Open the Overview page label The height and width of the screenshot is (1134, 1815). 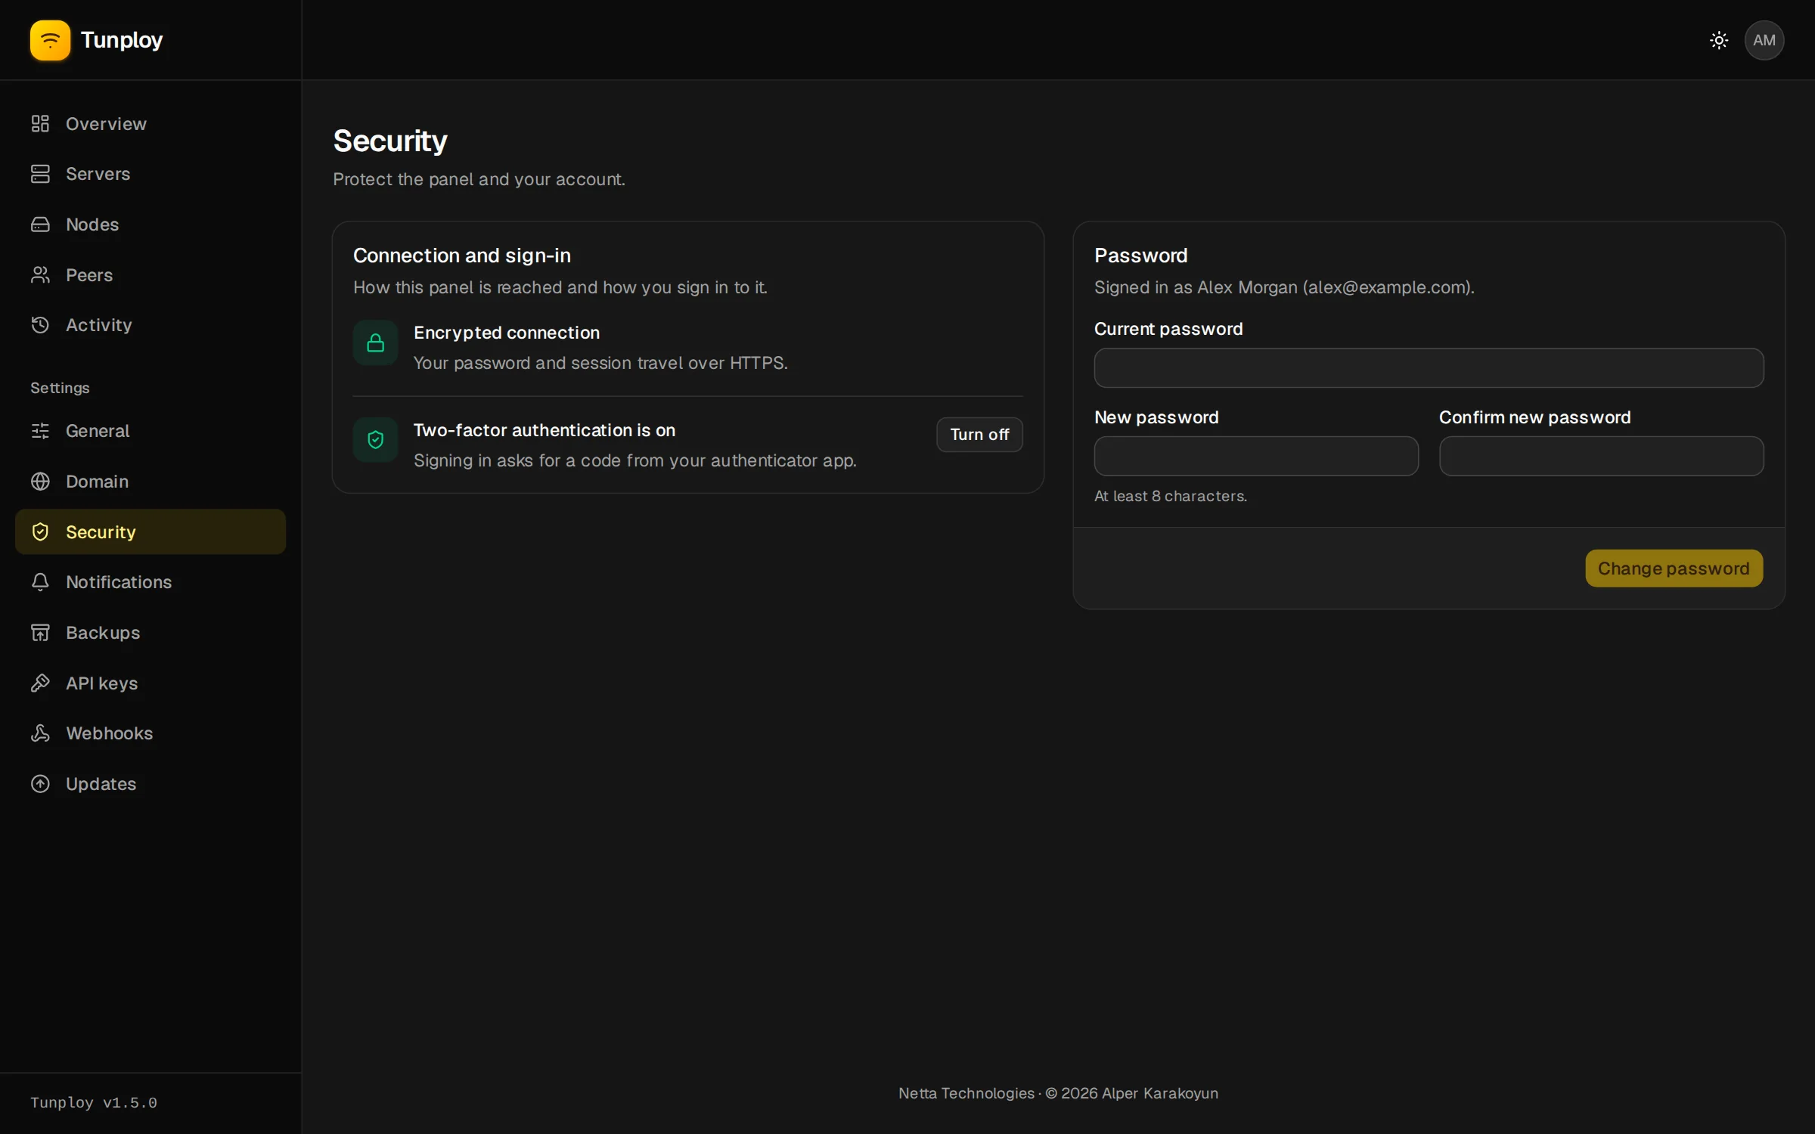coord(106,124)
